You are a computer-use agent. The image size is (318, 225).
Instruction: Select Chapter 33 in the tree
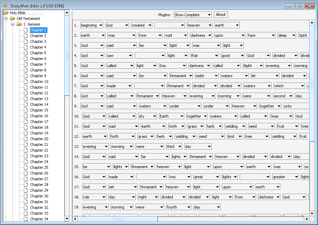click(39, 213)
